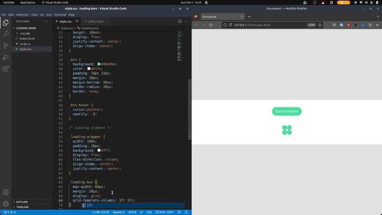The width and height of the screenshot is (382, 215).
Task: Change language mode CSS in status bar
Action: (x=149, y=213)
